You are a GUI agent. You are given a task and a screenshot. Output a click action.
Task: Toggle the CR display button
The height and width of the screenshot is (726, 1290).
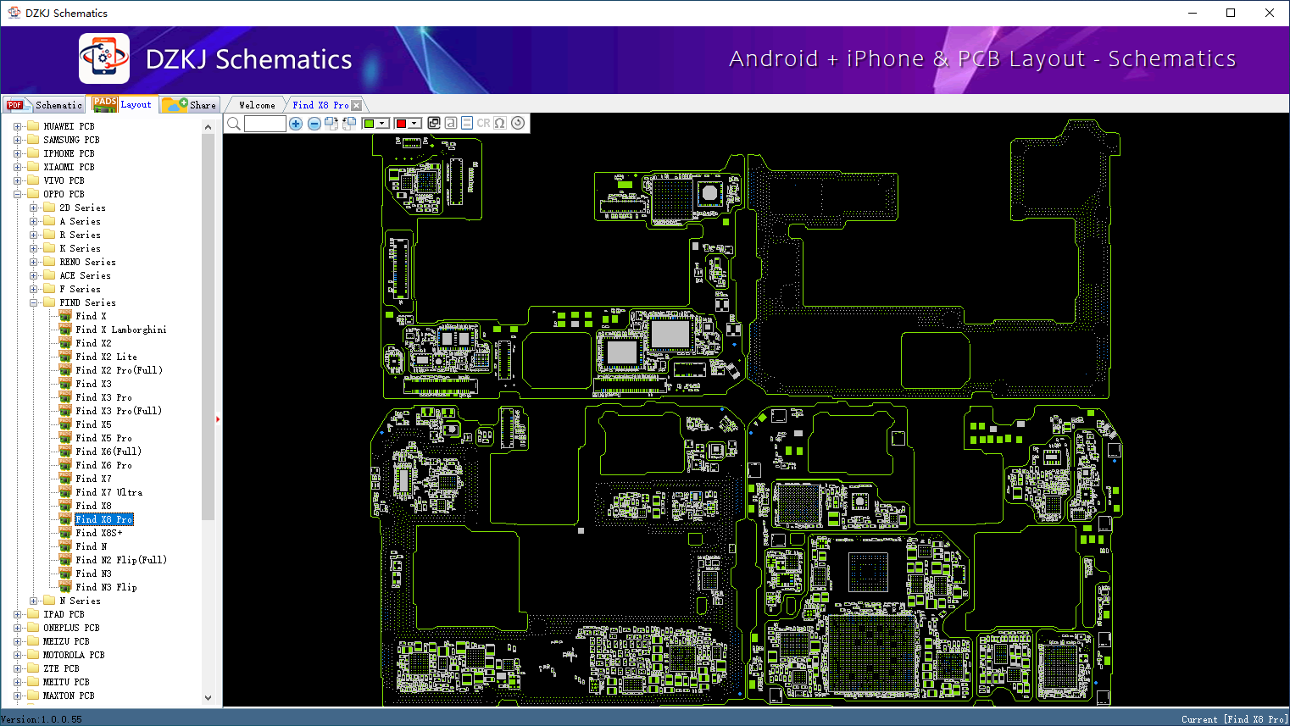[x=483, y=123]
